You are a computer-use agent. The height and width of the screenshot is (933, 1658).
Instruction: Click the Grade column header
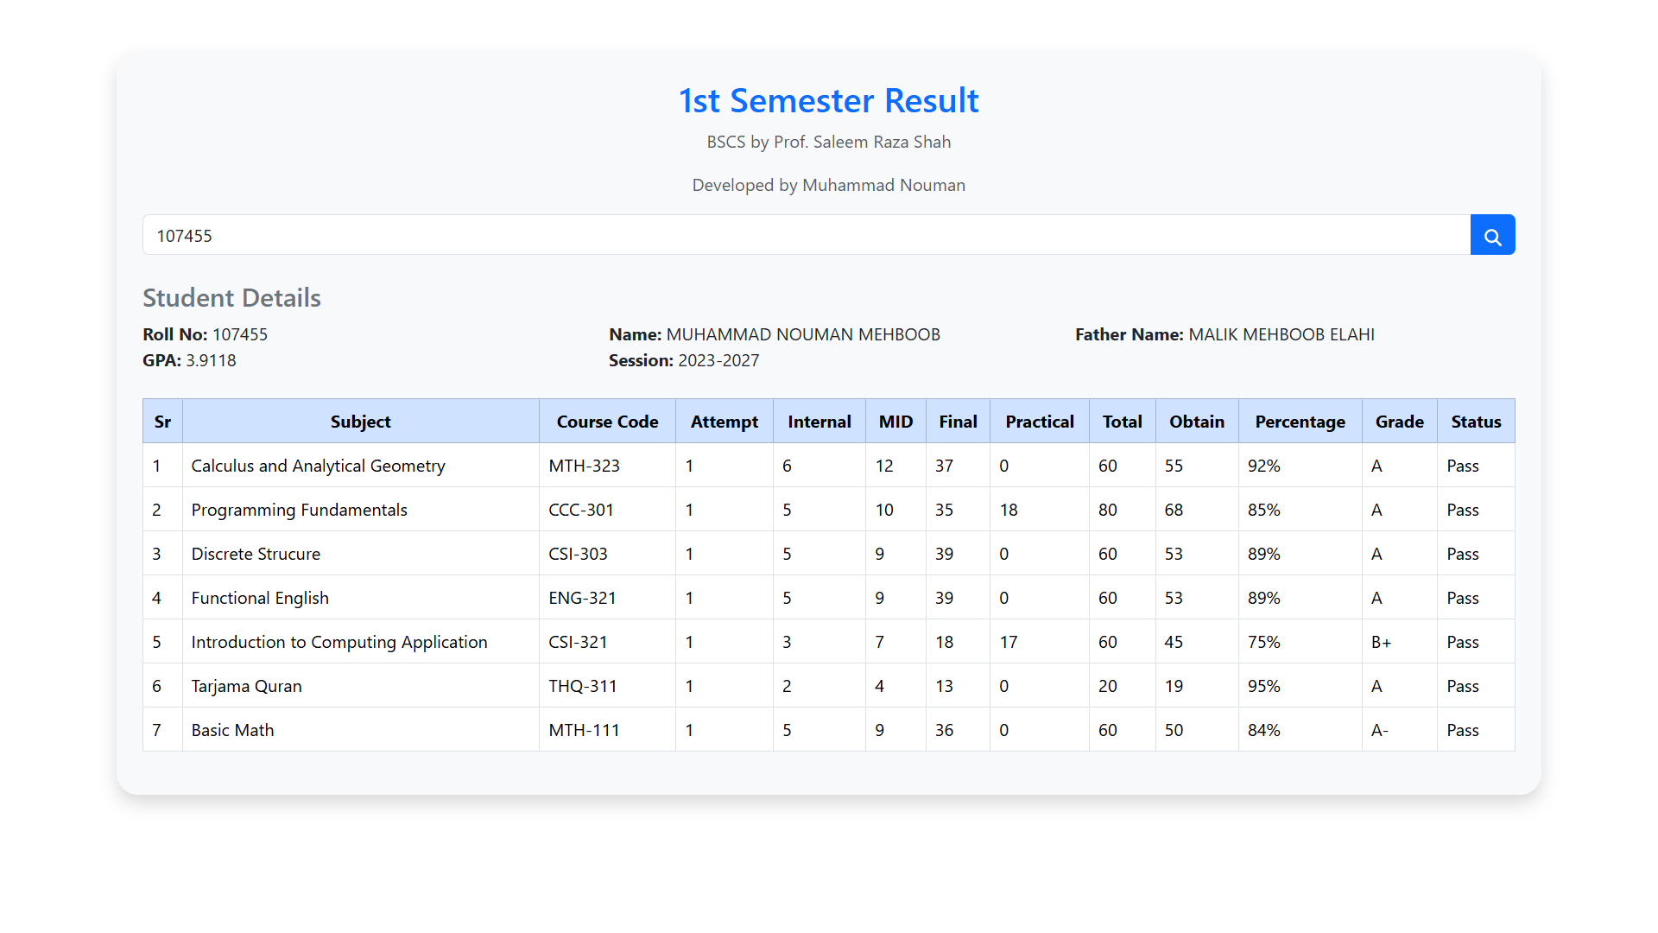[x=1399, y=422]
